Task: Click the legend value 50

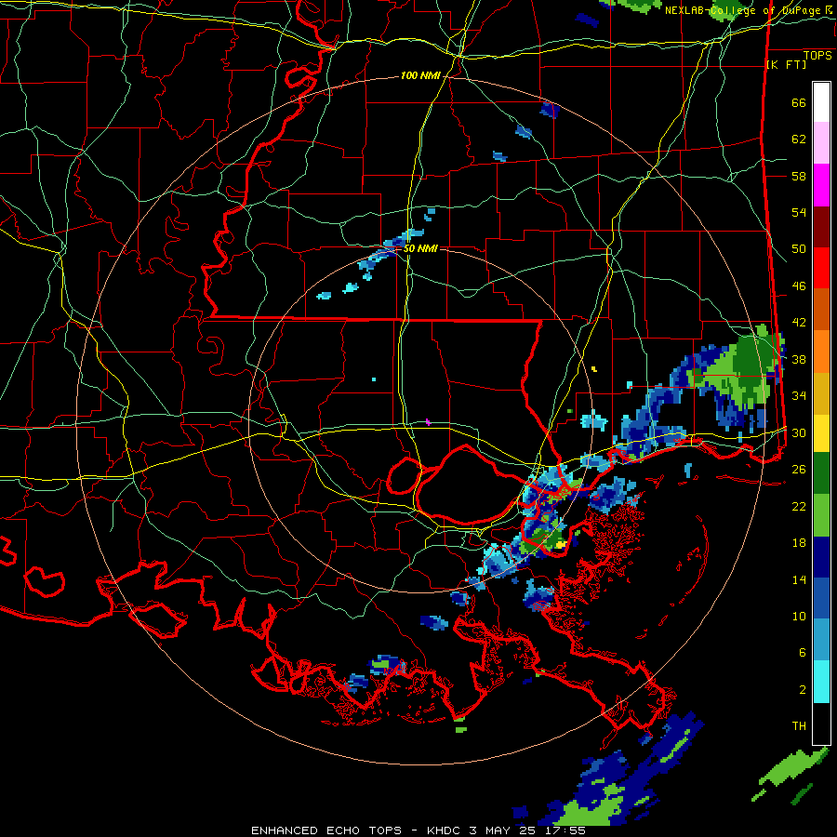Action: [x=799, y=248]
